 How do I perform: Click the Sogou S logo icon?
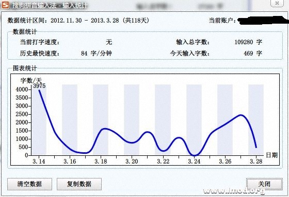[5, 5]
